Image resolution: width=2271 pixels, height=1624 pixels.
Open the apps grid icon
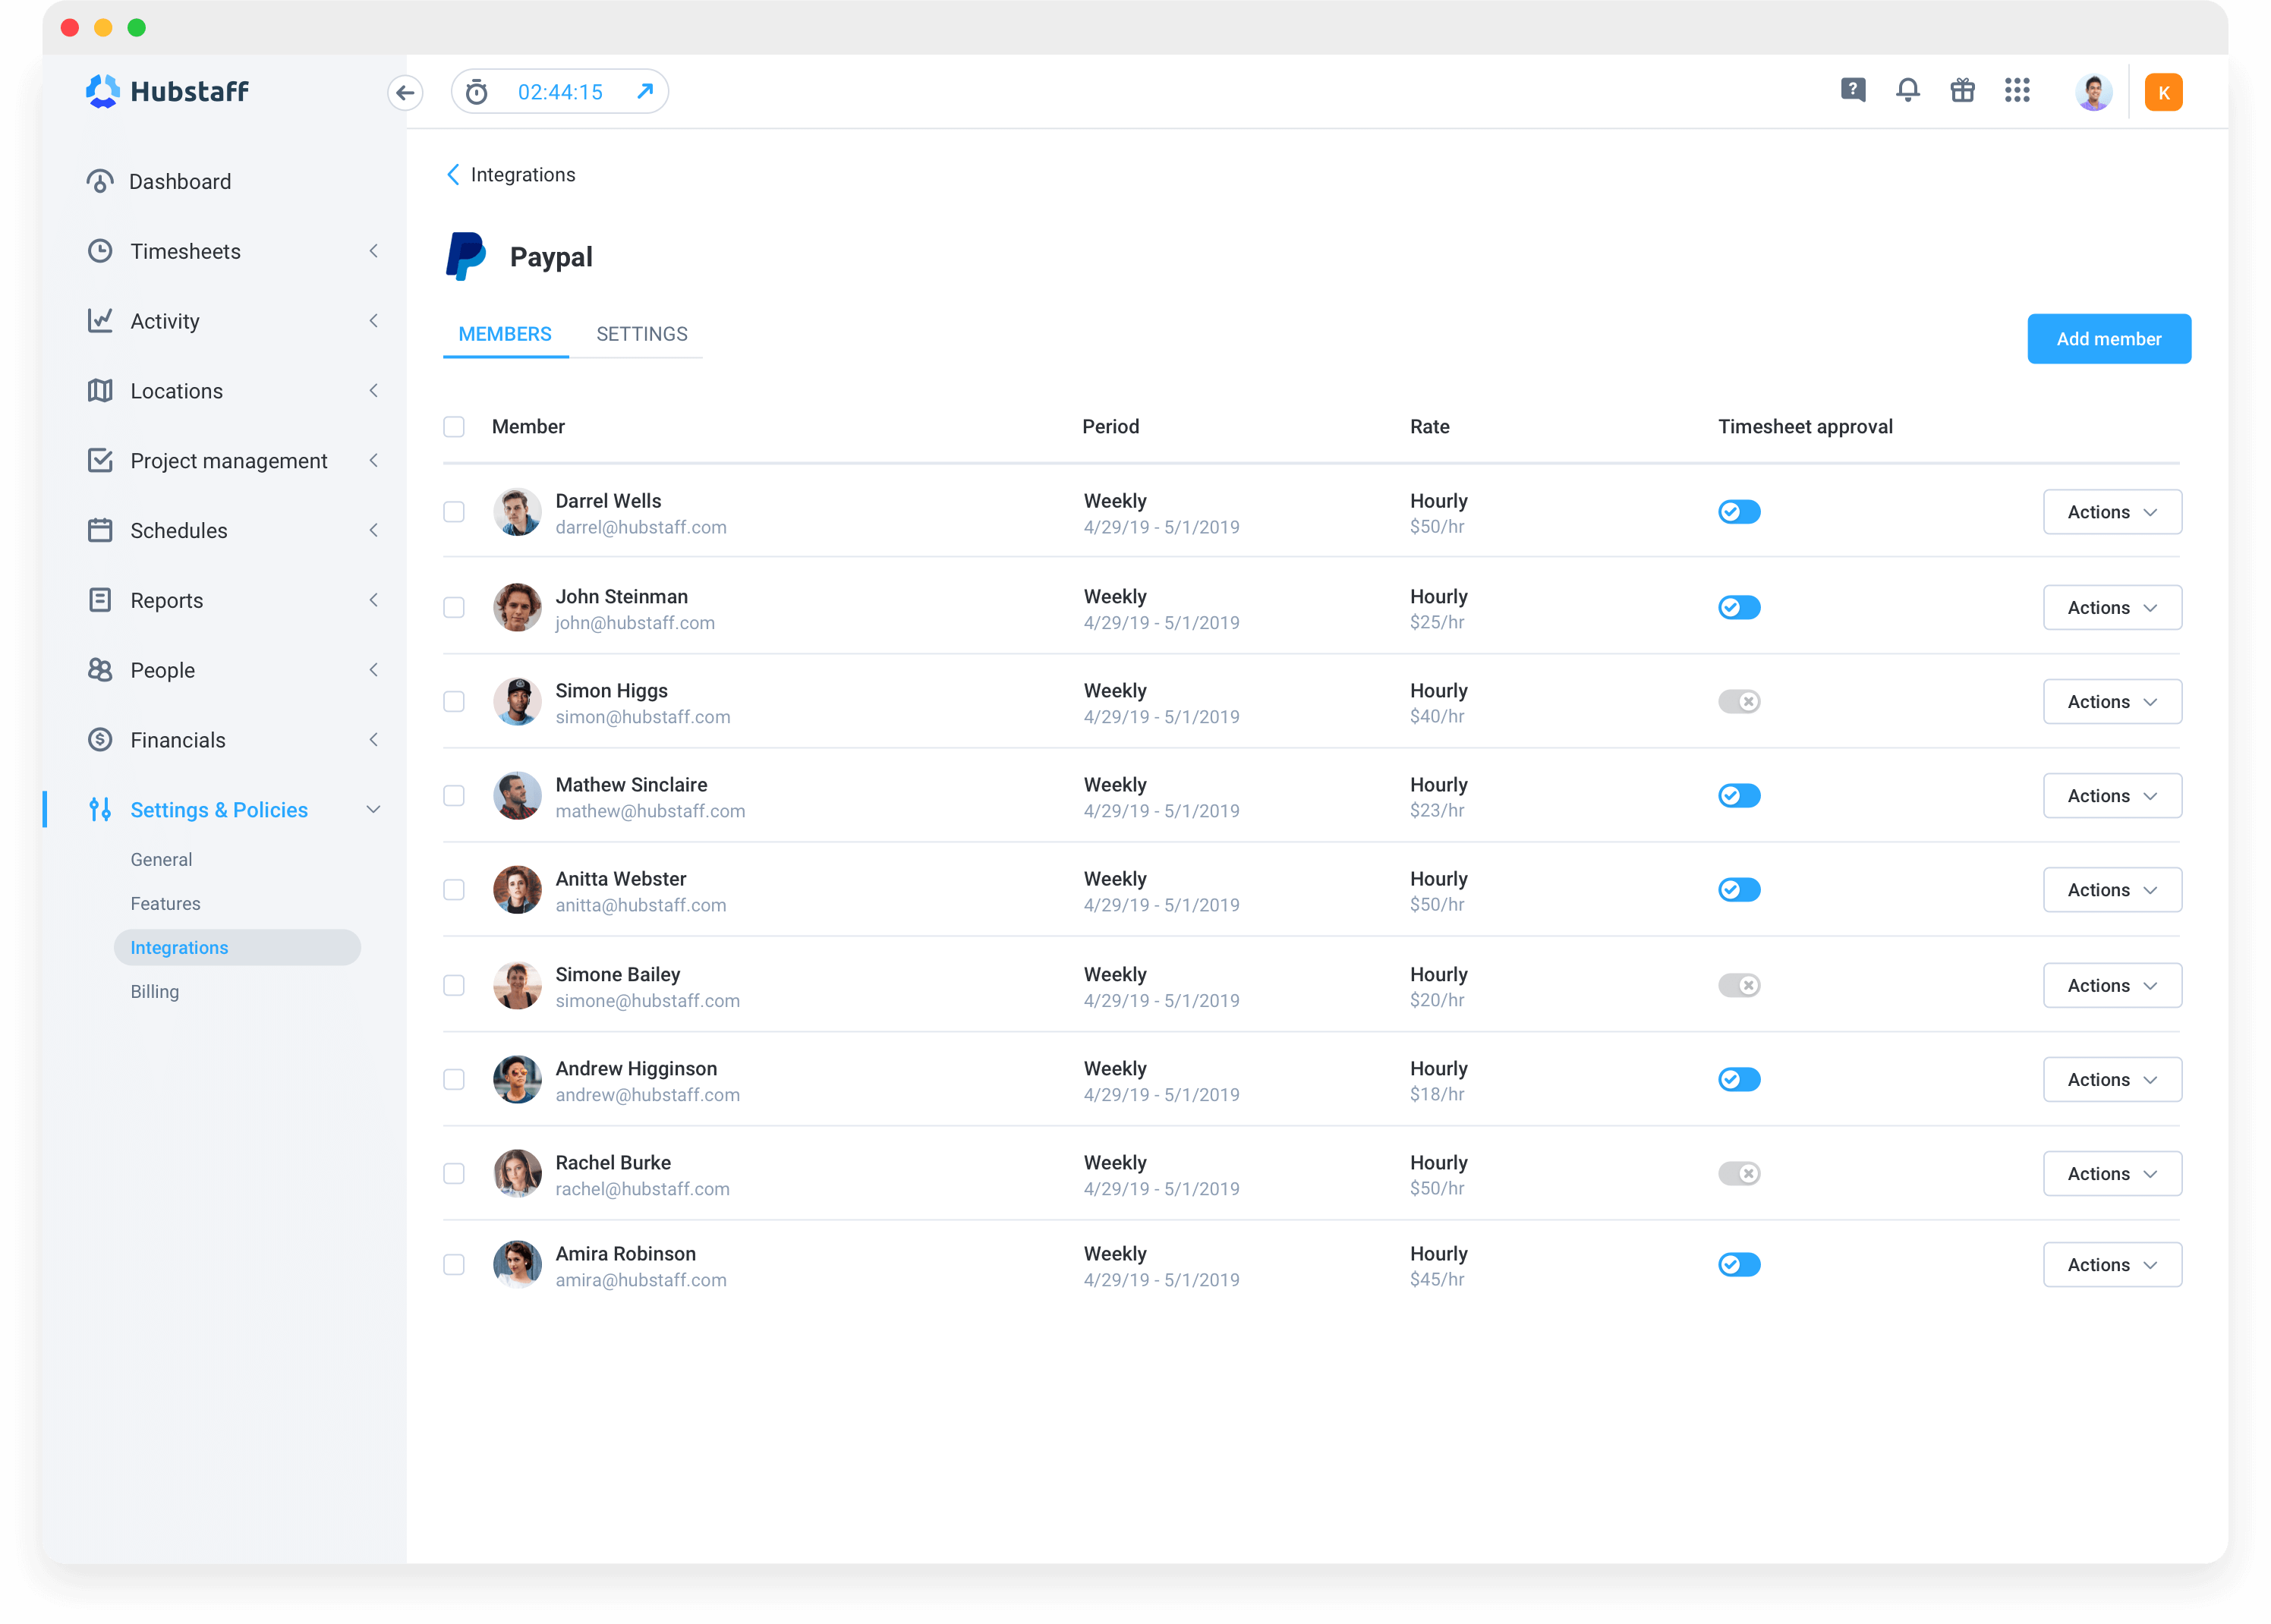click(2017, 91)
